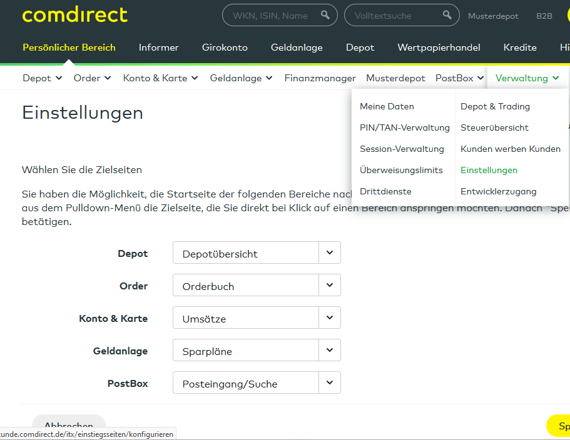This screenshot has width=570, height=440.
Task: Expand the Umsätze dropdown for Konto & Karte
Action: [x=330, y=317]
